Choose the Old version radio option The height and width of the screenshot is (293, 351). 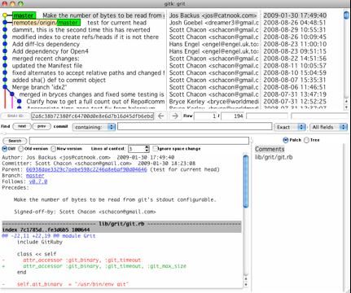(x=21, y=149)
